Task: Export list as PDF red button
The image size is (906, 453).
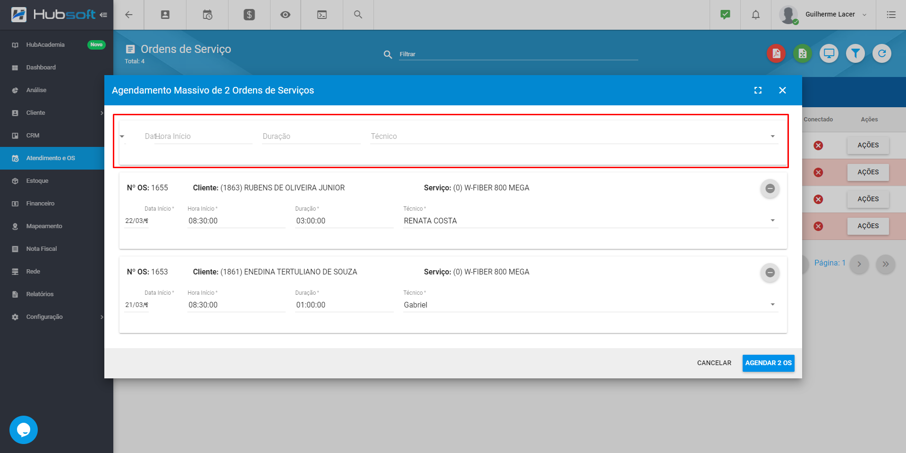Action: pyautogui.click(x=776, y=53)
